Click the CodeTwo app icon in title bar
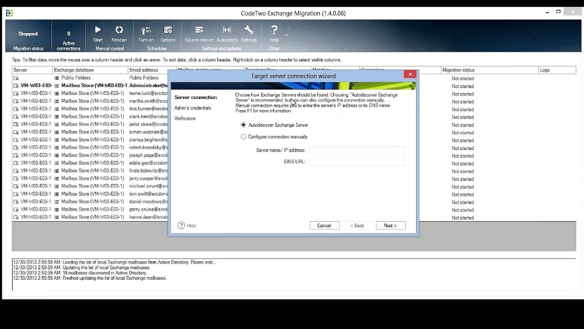 tap(9, 13)
